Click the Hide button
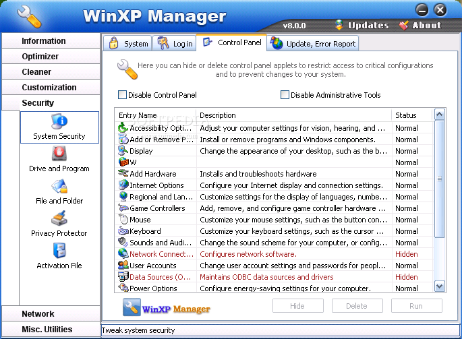The height and width of the screenshot is (339, 462). pyautogui.click(x=298, y=306)
